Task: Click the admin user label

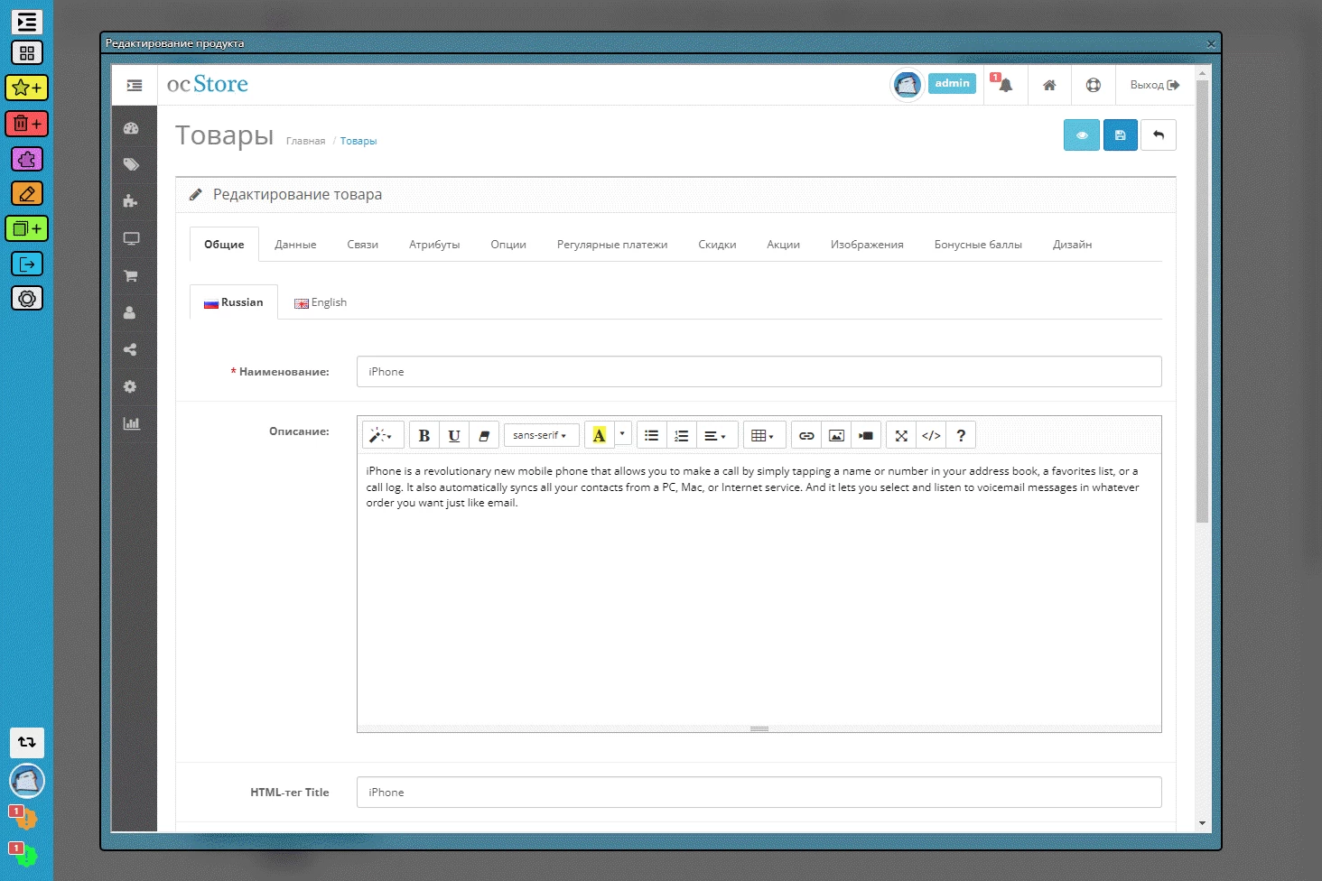Action: tap(952, 83)
